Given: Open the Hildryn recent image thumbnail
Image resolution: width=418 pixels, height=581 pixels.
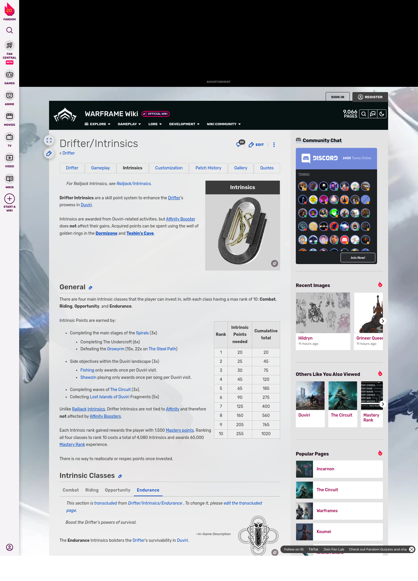Looking at the screenshot, I should (x=323, y=313).
